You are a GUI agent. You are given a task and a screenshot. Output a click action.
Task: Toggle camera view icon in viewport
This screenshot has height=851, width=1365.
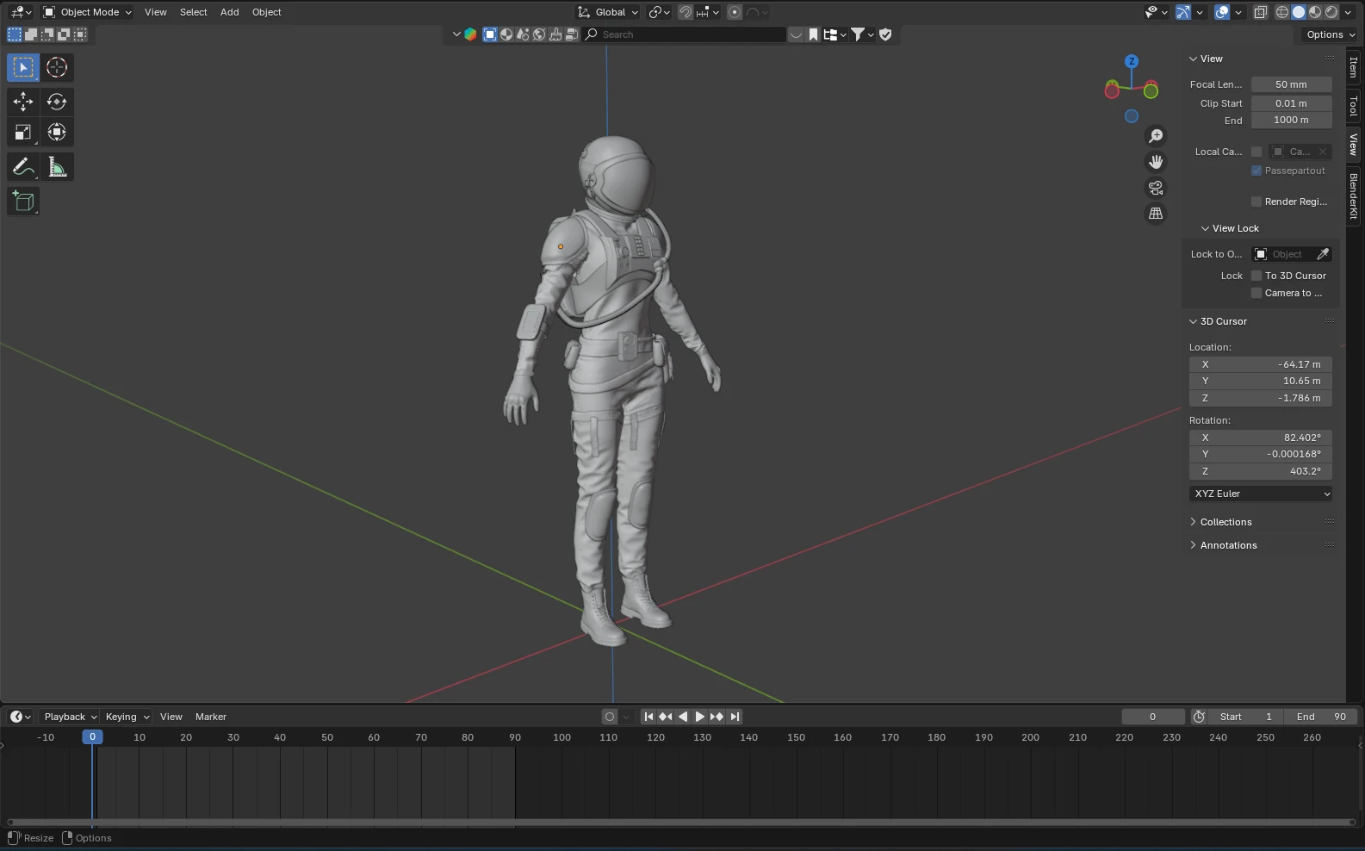1156,188
